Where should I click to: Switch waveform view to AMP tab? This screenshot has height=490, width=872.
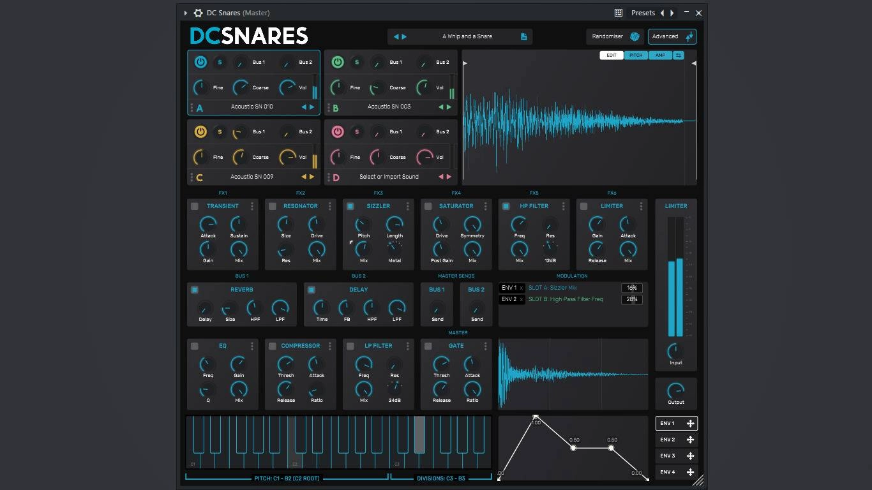660,56
